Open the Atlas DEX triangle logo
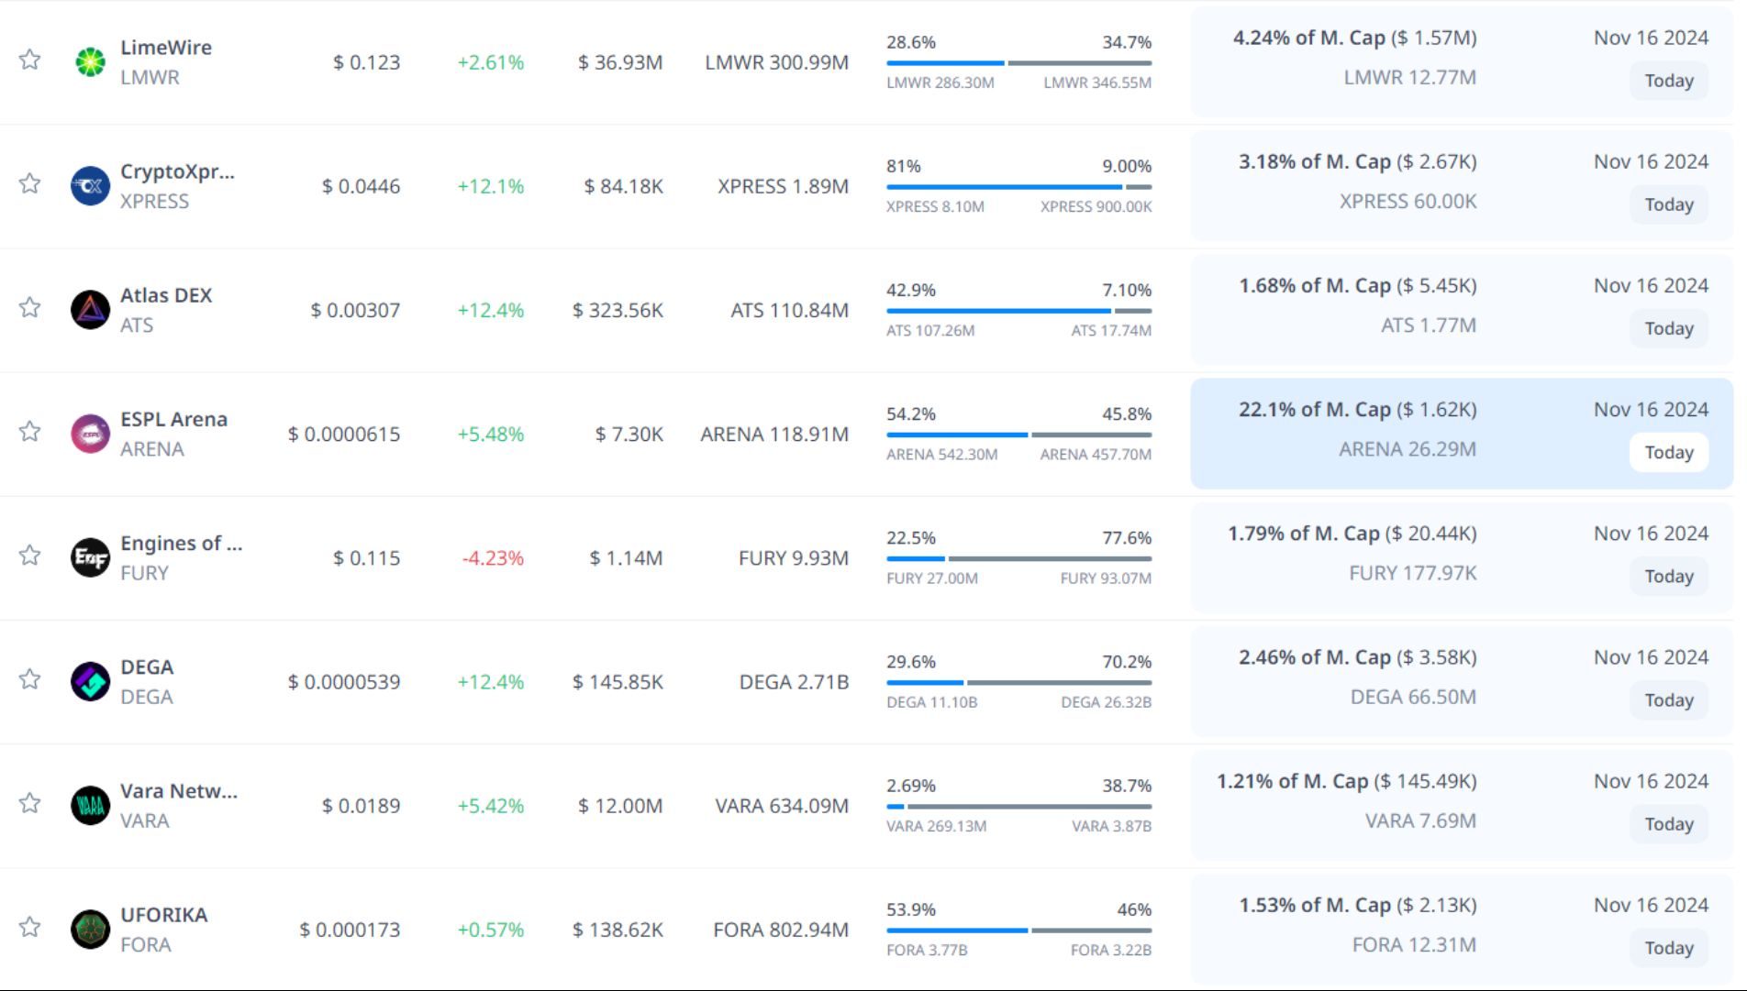Image resolution: width=1747 pixels, height=991 pixels. tap(90, 310)
